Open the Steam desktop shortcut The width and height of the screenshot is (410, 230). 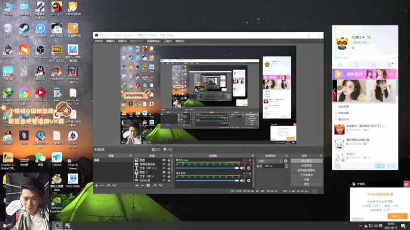click(x=24, y=30)
